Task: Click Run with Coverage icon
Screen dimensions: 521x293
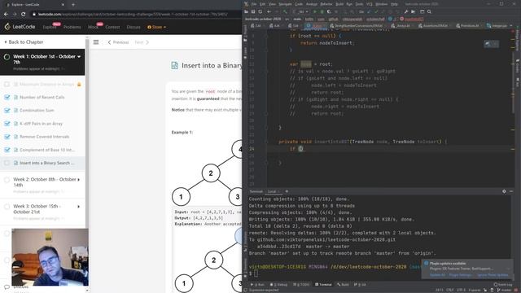Action: [x=329, y=11]
